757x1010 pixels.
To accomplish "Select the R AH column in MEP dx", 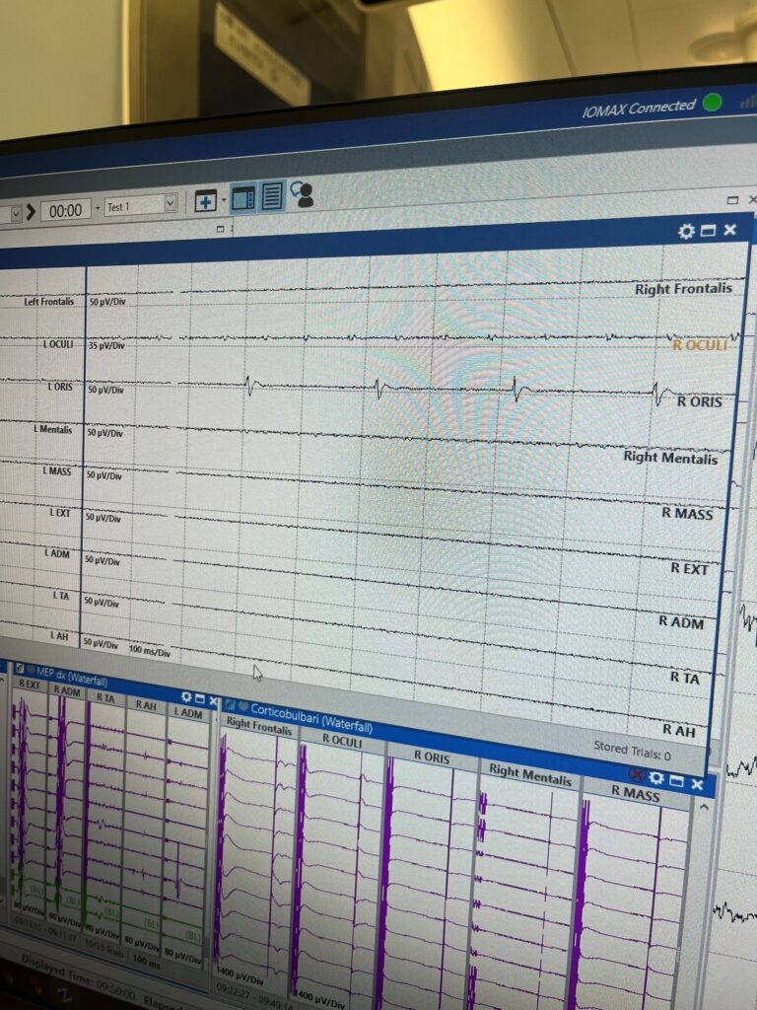I will point(146,704).
